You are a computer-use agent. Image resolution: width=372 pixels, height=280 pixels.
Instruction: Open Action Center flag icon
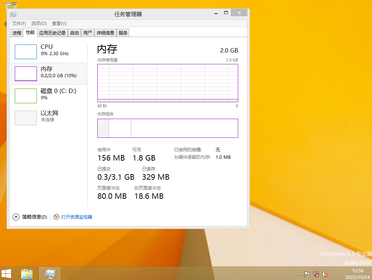click(x=307, y=274)
